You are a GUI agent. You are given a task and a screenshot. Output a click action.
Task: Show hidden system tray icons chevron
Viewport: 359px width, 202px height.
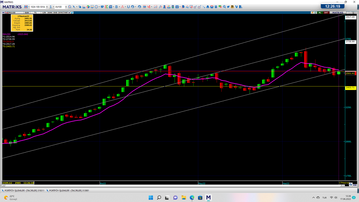pyautogui.click(x=314, y=198)
